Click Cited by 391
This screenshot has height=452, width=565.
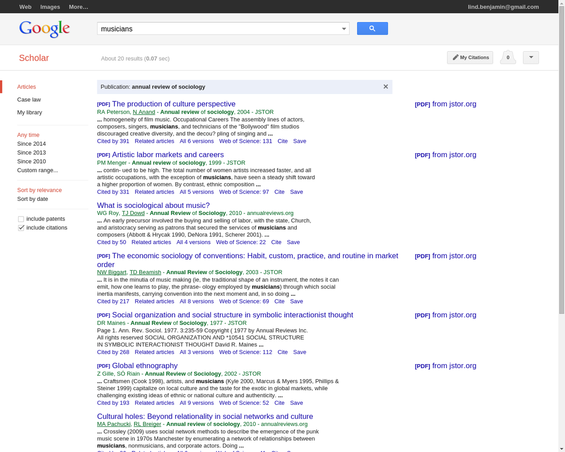click(x=113, y=141)
